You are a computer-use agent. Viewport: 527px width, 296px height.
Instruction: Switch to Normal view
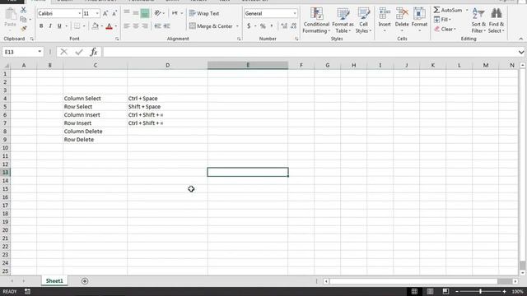coord(414,291)
